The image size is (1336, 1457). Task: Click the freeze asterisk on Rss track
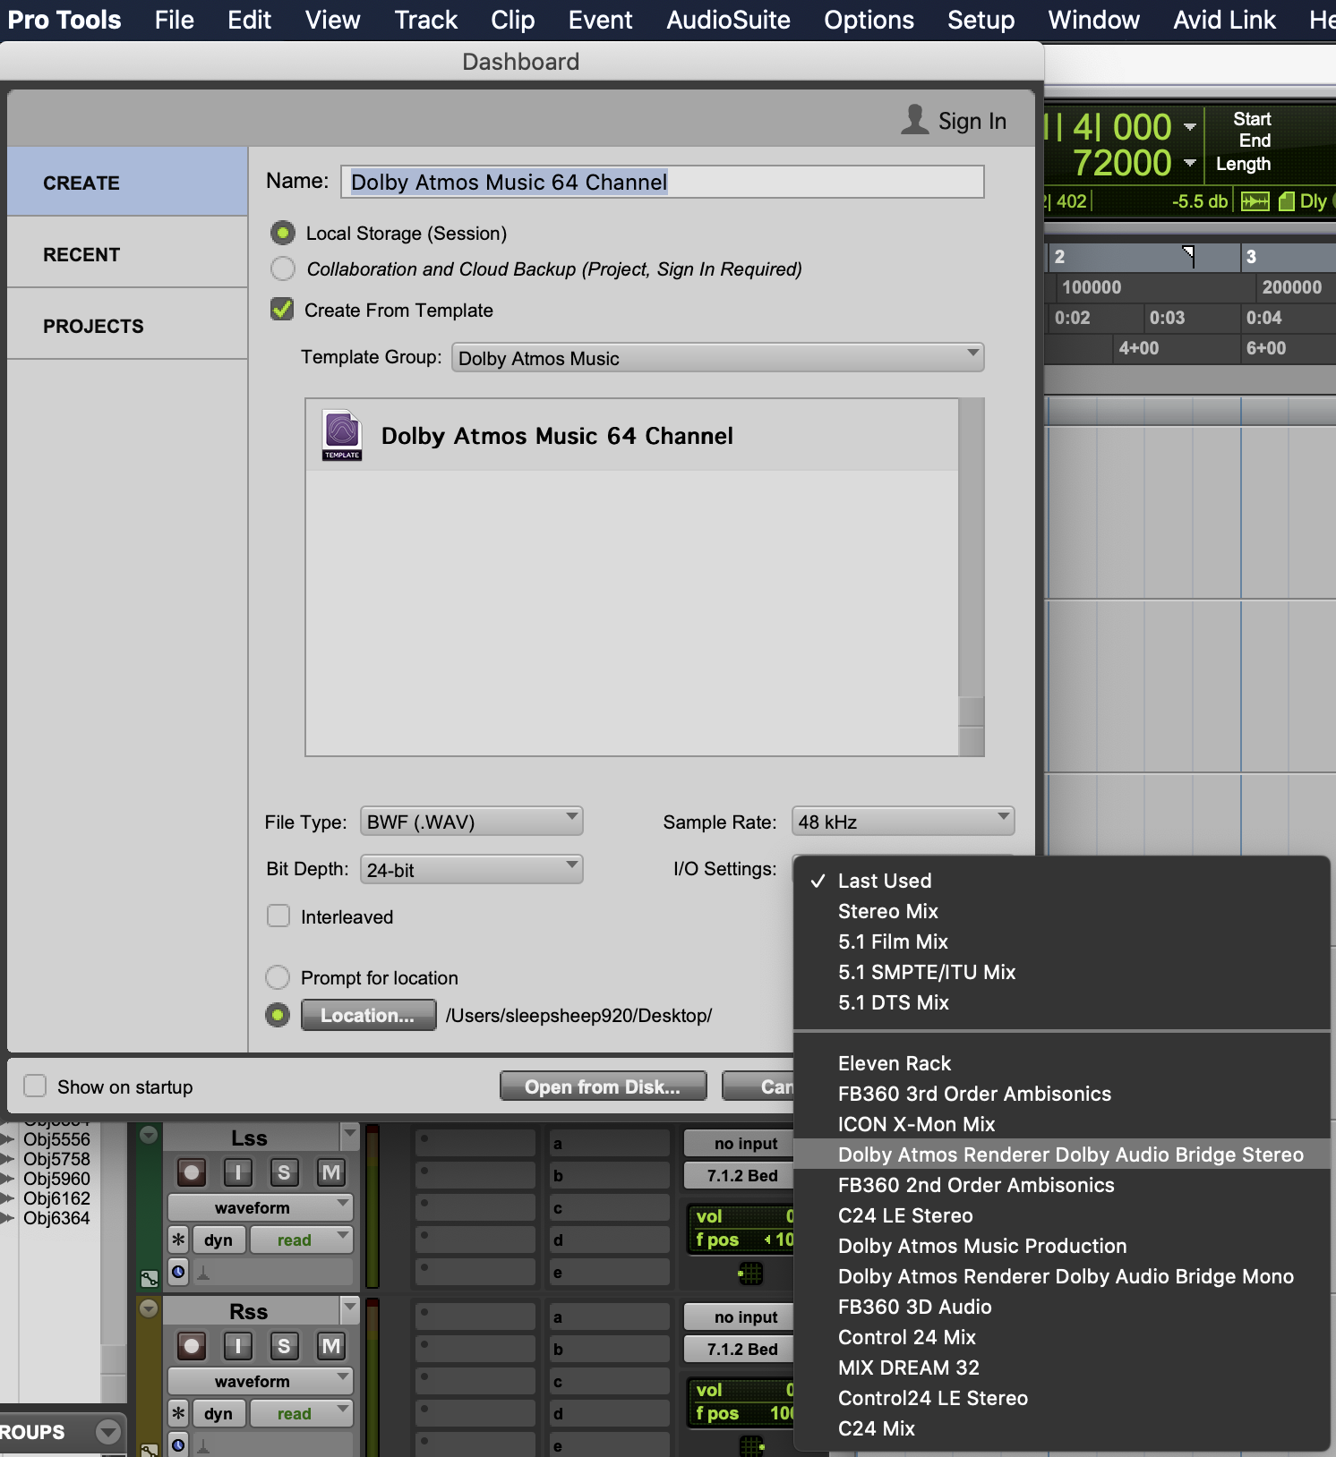tap(178, 1413)
